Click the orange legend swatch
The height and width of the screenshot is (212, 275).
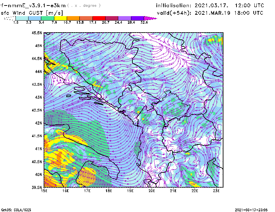pyautogui.click(x=73, y=18)
